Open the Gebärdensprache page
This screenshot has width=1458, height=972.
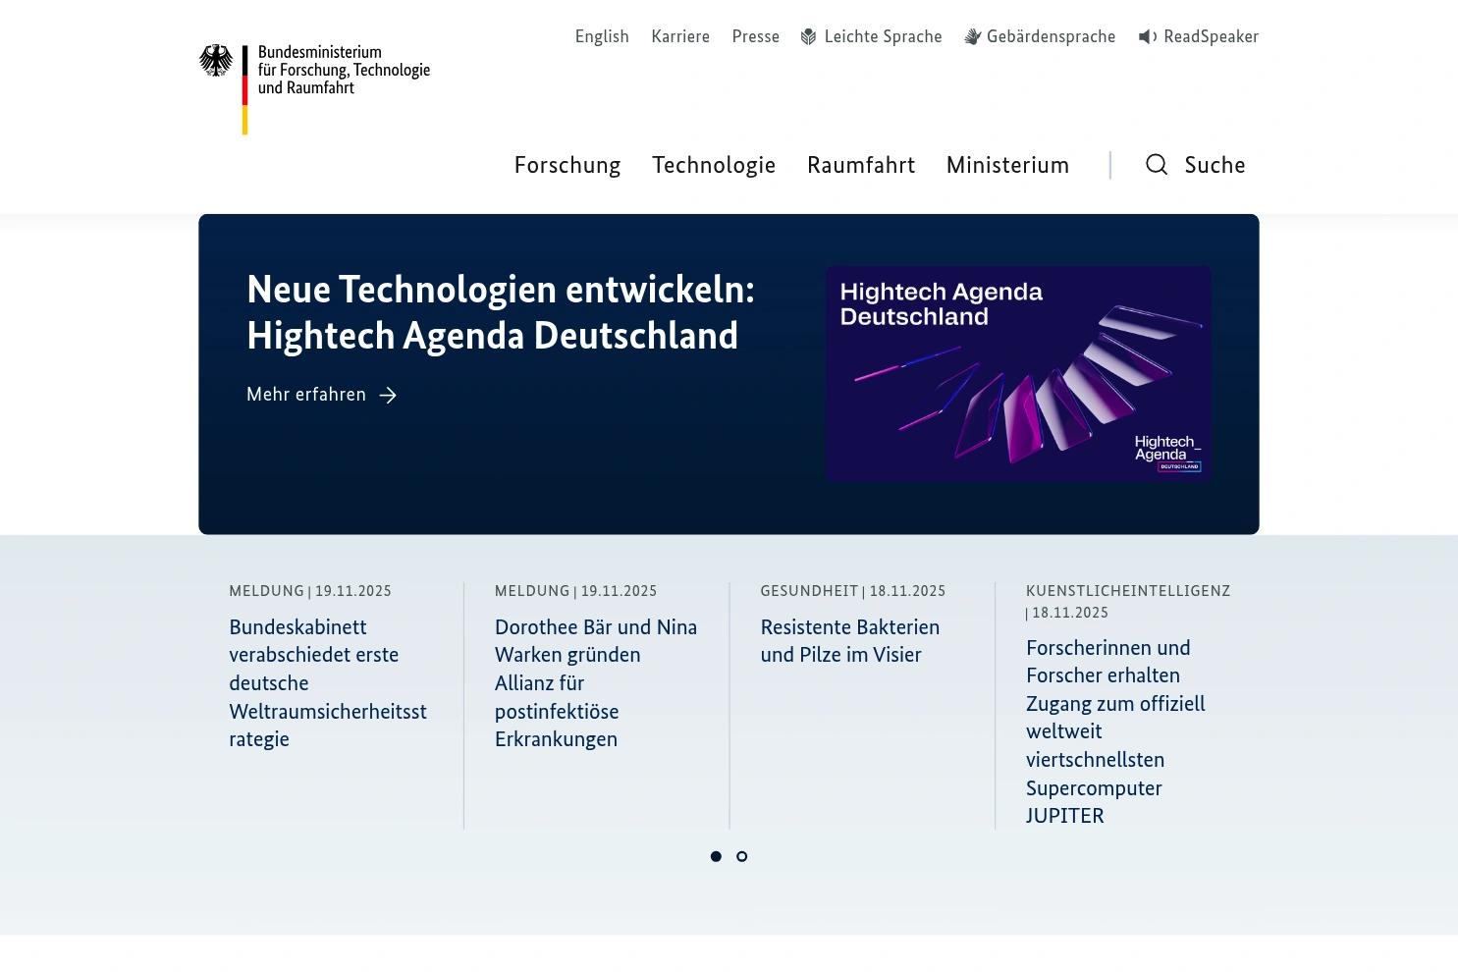coord(1040,37)
